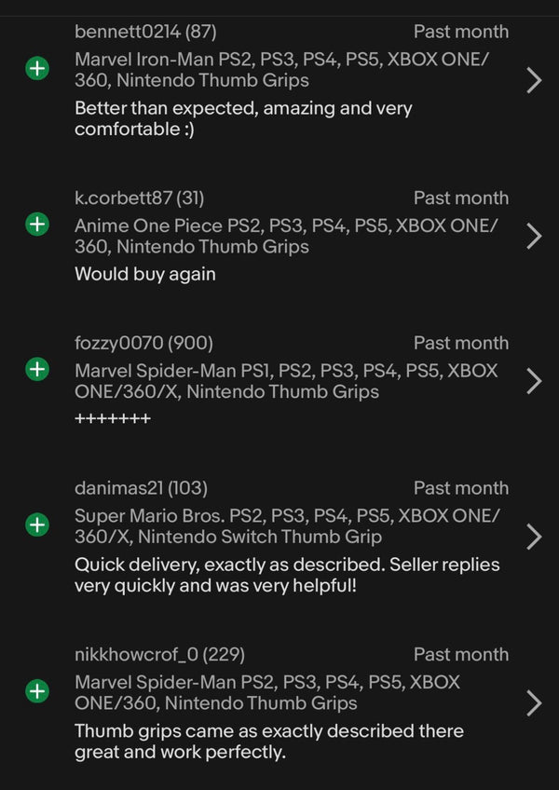
Task: Expand bennett0214 feedback with right chevron
Action: point(534,80)
